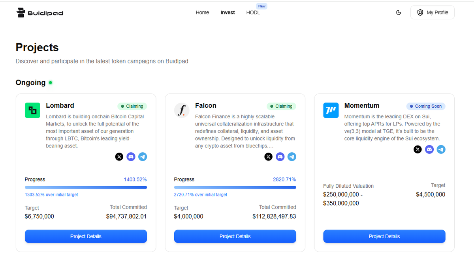Open HODL navigation item
This screenshot has height=267, width=474.
pyautogui.click(x=253, y=13)
